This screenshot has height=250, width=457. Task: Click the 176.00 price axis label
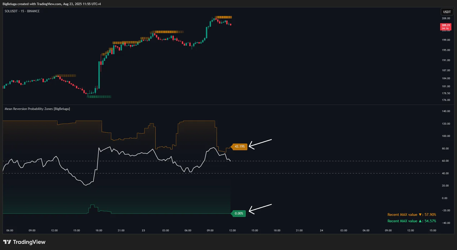click(446, 100)
